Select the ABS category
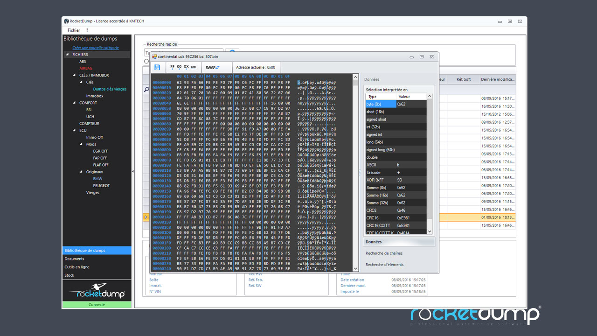597x336 pixels. click(83, 62)
